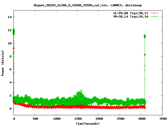168x126 pixels.
Task: Click green peak marker near 1600 seconds
Action: (x=81, y=91)
